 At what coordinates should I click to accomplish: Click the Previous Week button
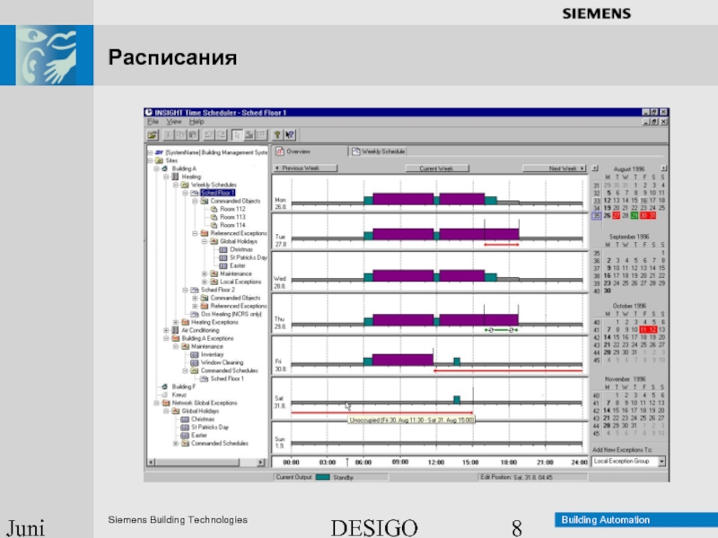tap(305, 168)
